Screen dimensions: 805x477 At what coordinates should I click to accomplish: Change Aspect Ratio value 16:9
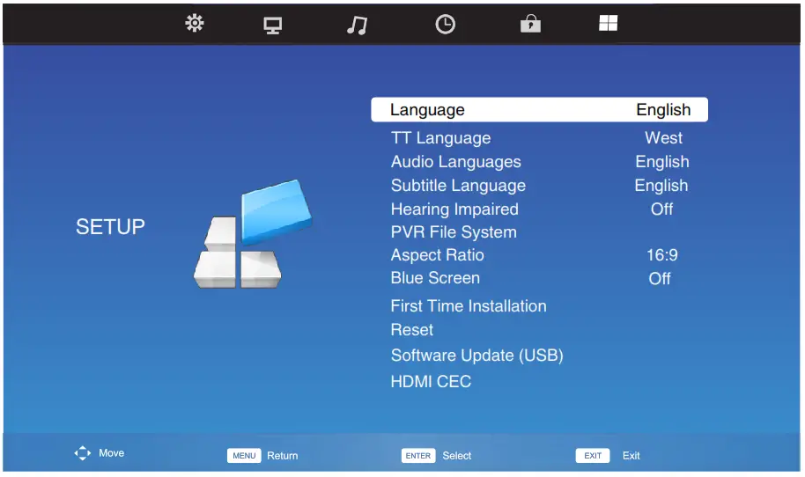661,255
